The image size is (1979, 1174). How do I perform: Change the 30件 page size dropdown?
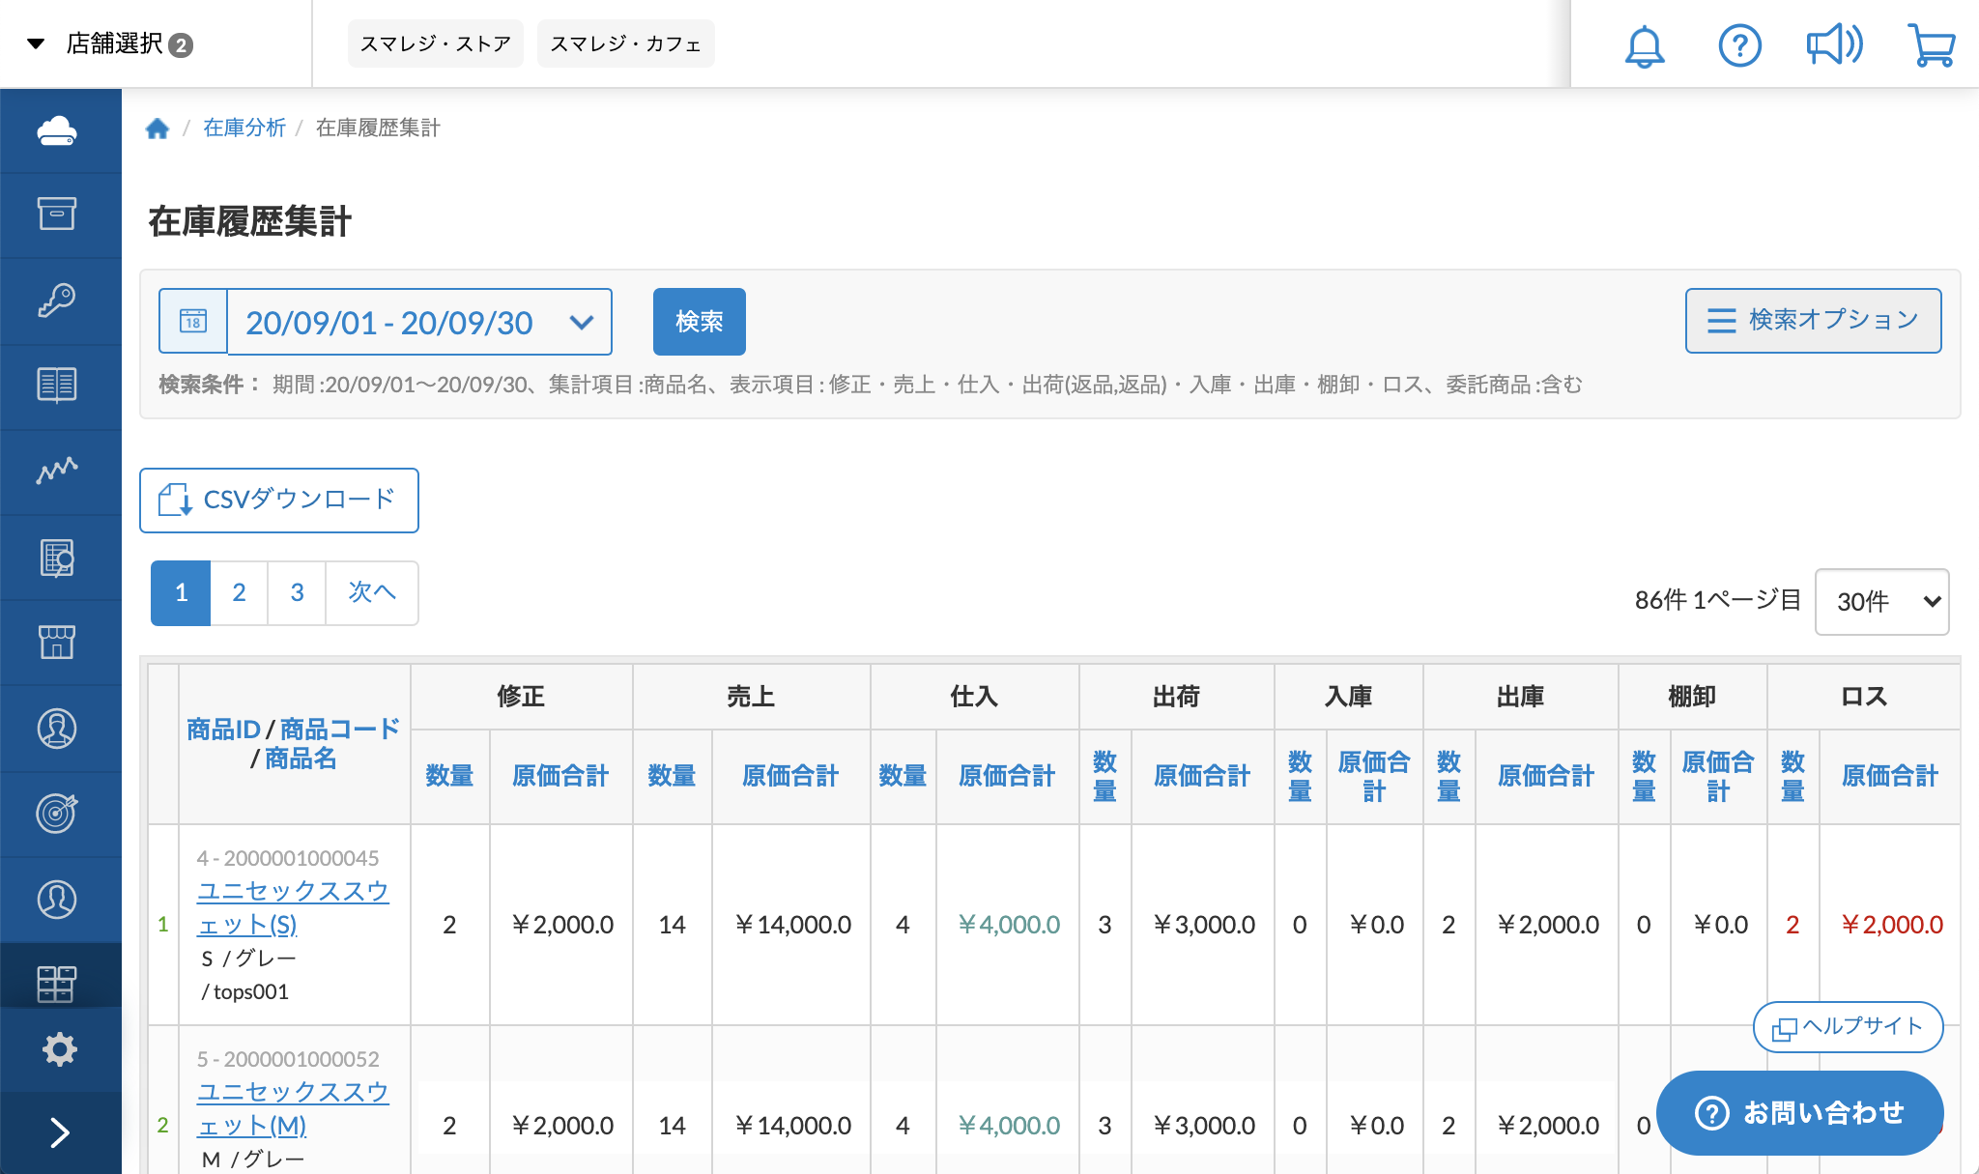(1881, 601)
